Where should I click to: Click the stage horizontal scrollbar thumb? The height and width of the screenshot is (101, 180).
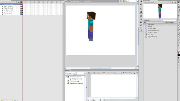(100, 68)
